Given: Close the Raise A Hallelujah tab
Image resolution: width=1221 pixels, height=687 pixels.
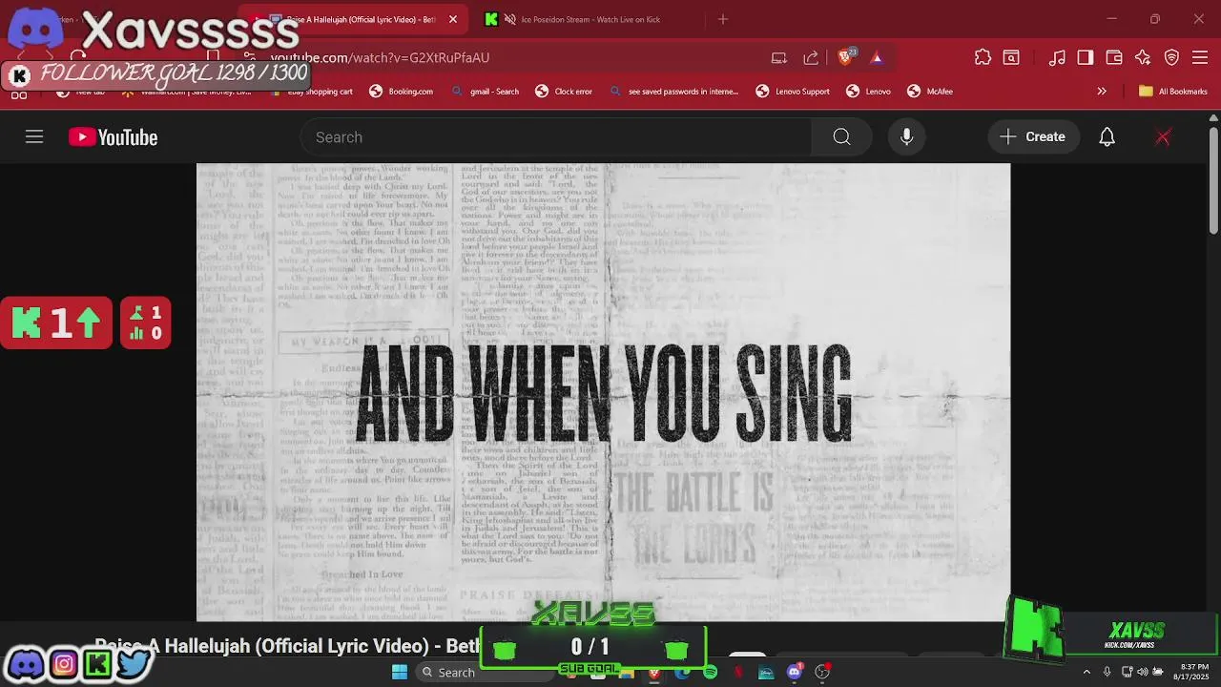Looking at the screenshot, I should tap(453, 19).
